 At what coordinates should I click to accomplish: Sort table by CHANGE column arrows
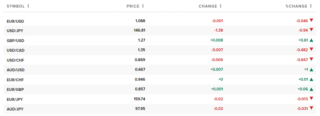221,6
